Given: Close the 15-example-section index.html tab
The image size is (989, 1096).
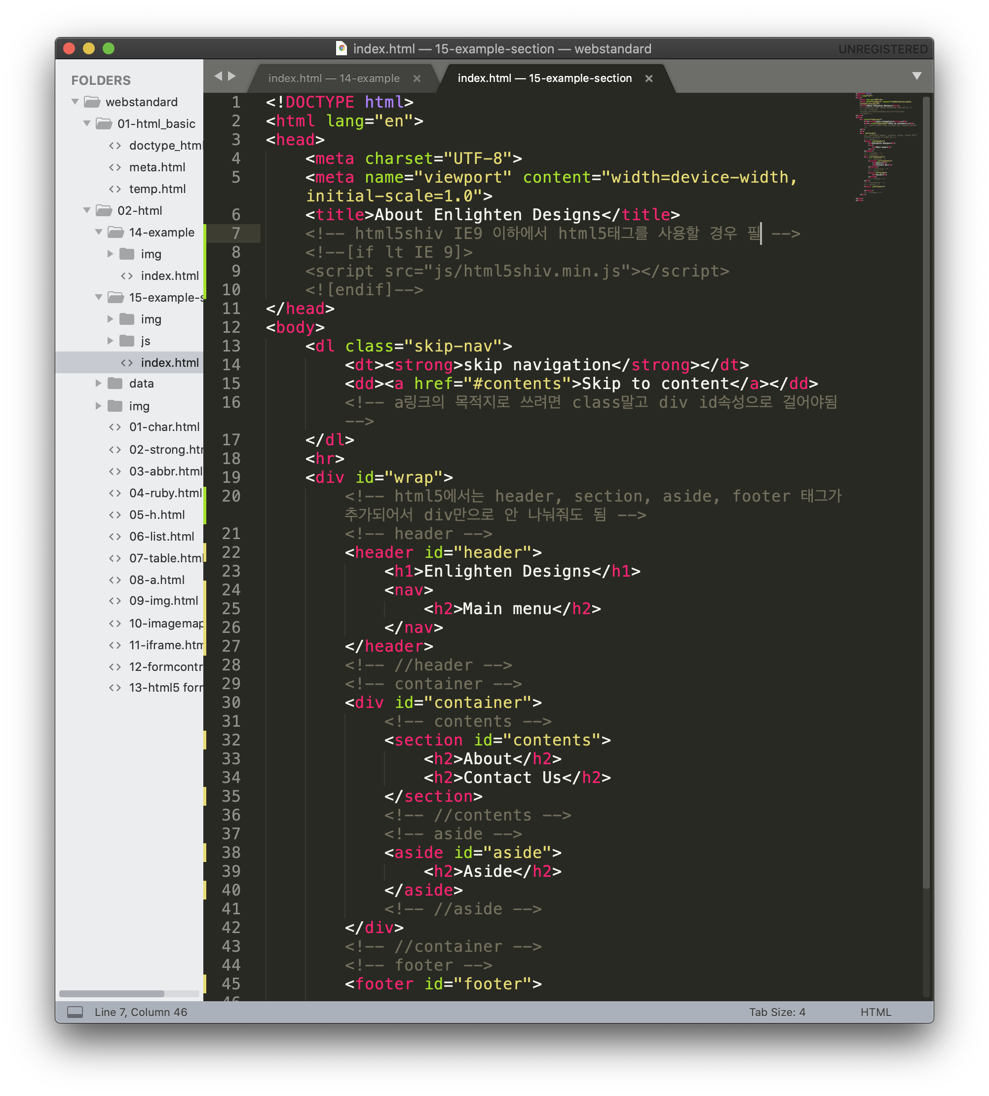Looking at the screenshot, I should 648,78.
